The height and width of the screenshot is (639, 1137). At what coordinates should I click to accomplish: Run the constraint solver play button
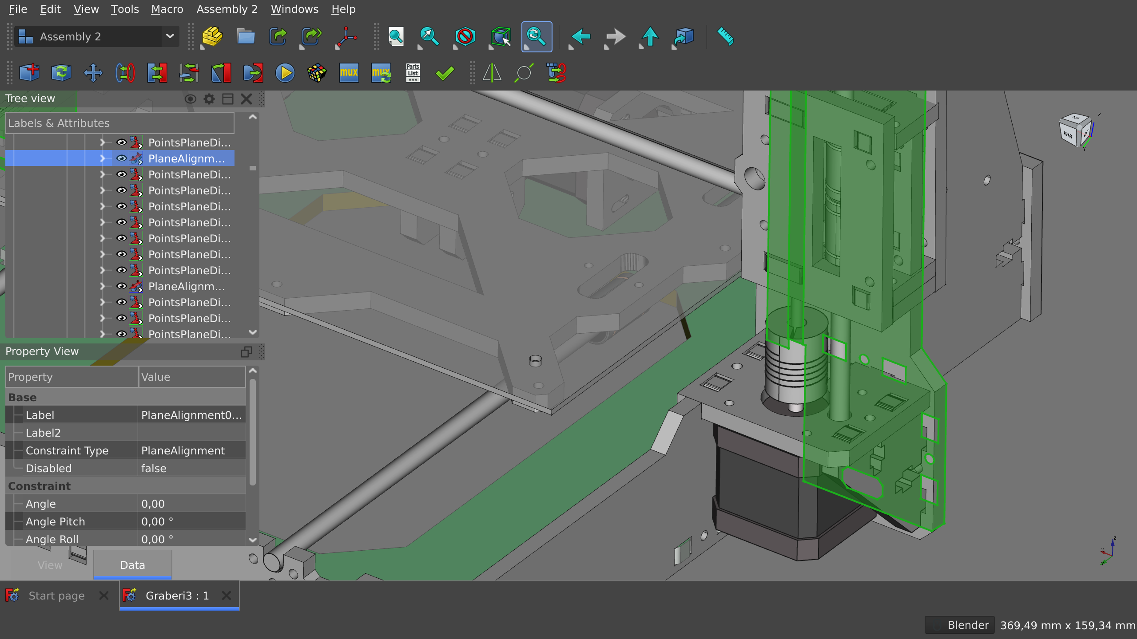tap(285, 73)
